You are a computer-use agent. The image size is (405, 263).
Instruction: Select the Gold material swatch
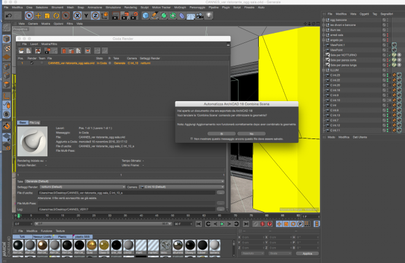[91, 245]
